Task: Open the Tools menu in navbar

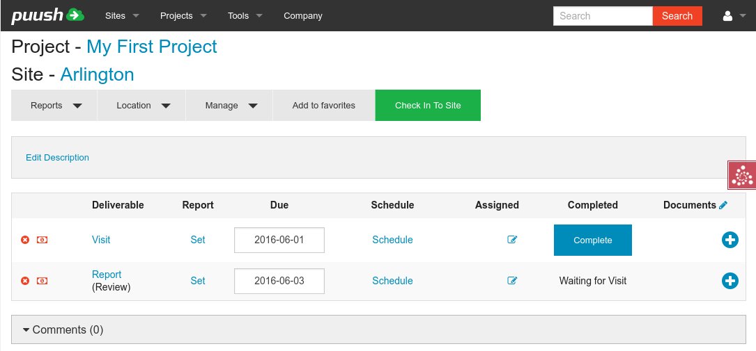Action: (x=245, y=16)
